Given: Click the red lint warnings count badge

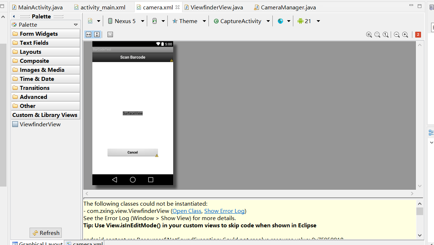Looking at the screenshot, I should 418,35.
